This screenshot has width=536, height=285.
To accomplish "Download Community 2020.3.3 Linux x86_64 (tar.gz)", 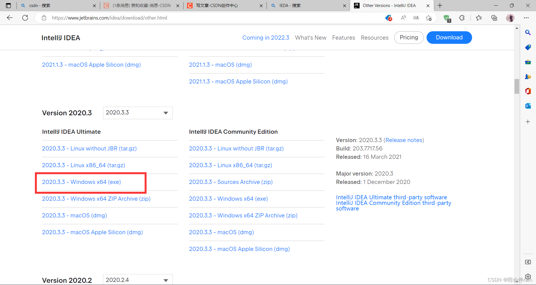I will [x=231, y=165].
